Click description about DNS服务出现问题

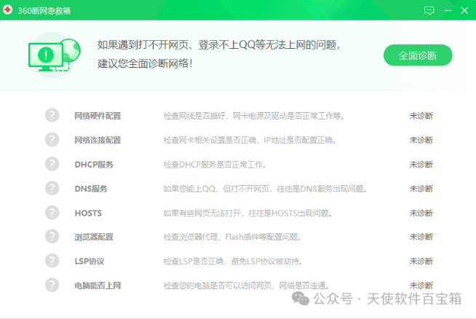coord(265,189)
